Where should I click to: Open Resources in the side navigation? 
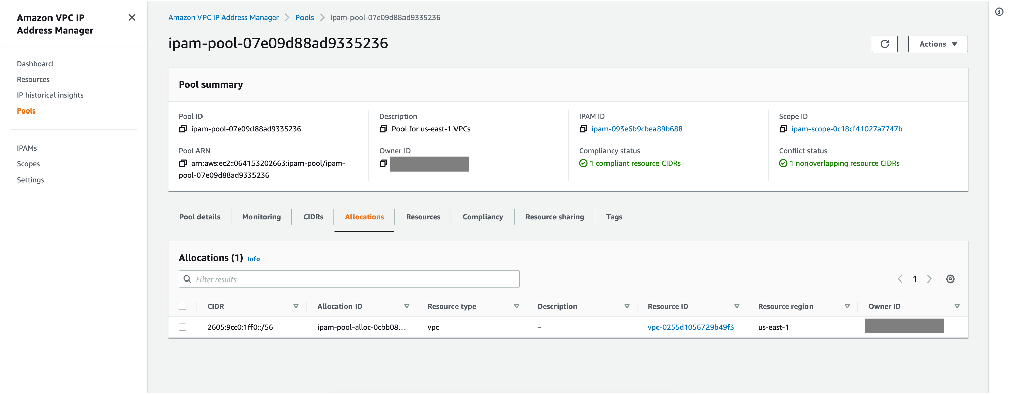pyautogui.click(x=33, y=80)
